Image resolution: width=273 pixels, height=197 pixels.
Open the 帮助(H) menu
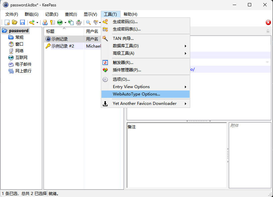pyautogui.click(x=130, y=14)
